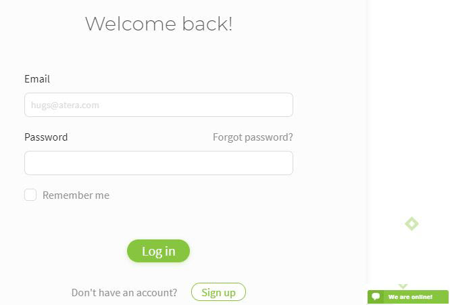Click the right end of the password box

click(x=284, y=163)
